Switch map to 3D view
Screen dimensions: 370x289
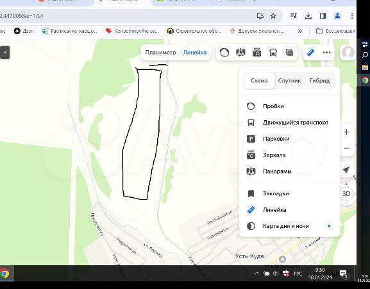[346, 194]
